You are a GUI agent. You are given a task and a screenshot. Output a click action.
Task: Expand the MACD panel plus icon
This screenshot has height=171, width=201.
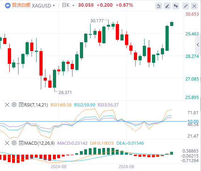(x=21, y=143)
